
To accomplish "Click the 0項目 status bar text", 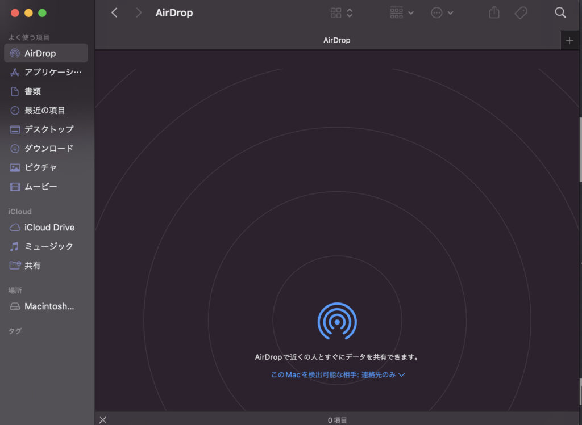I will (x=338, y=420).
